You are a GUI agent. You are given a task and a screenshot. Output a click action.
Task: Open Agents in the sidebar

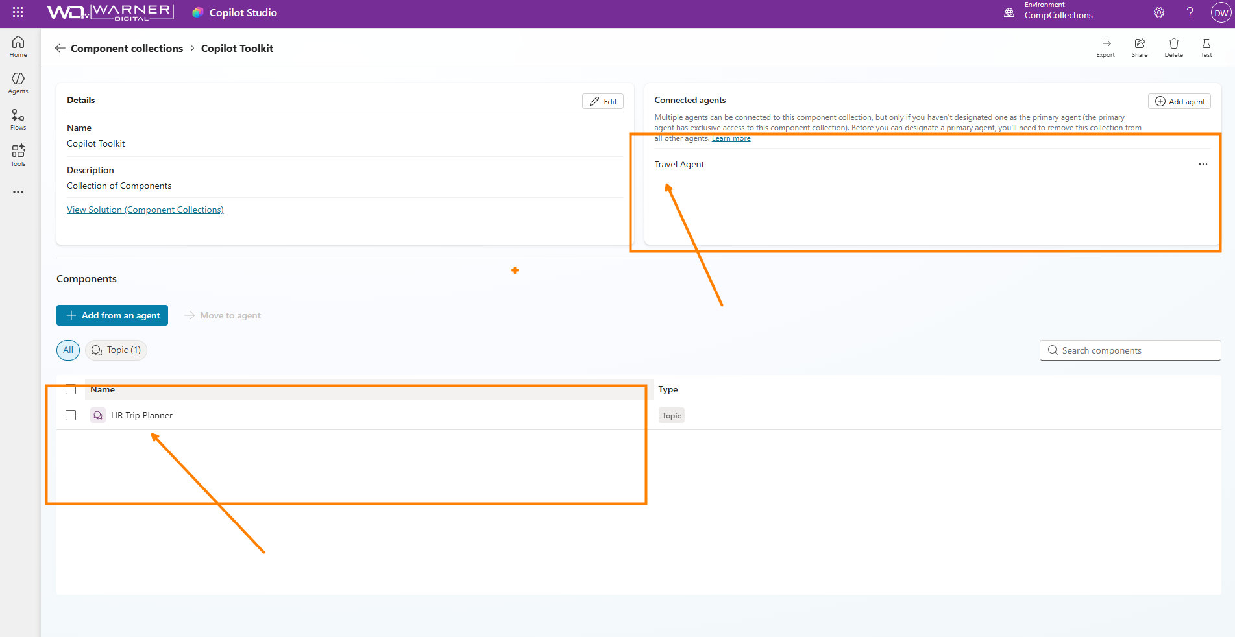coord(18,83)
